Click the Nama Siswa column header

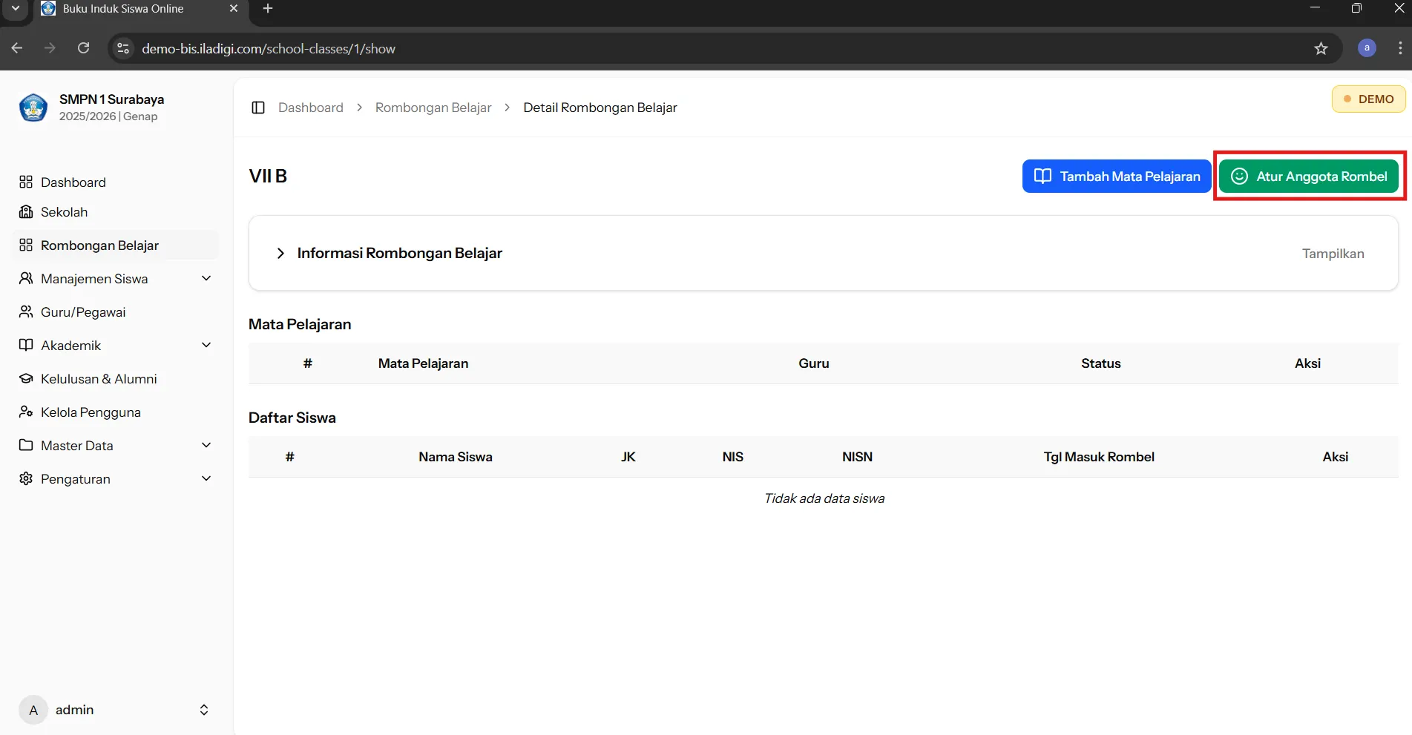(x=456, y=457)
